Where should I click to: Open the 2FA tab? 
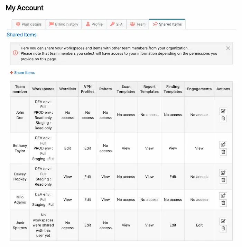click(116, 24)
